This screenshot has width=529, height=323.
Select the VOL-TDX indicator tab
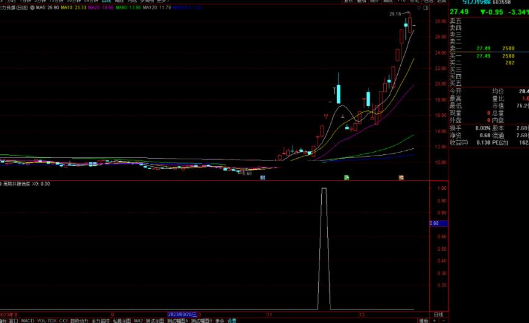[47, 321]
